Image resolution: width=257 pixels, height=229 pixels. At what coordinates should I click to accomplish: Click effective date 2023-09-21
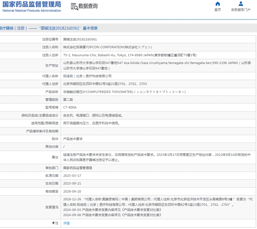[x=72, y=183]
